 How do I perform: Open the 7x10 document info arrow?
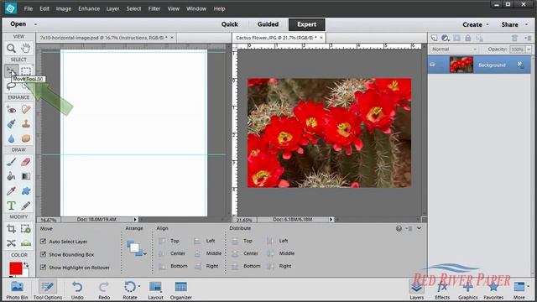click(x=135, y=220)
